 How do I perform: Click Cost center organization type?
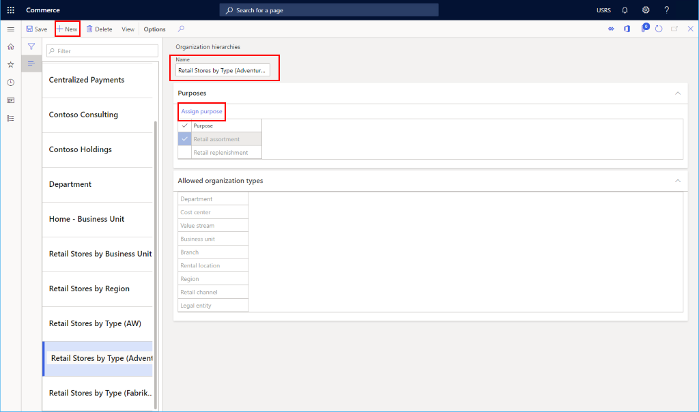[213, 212]
